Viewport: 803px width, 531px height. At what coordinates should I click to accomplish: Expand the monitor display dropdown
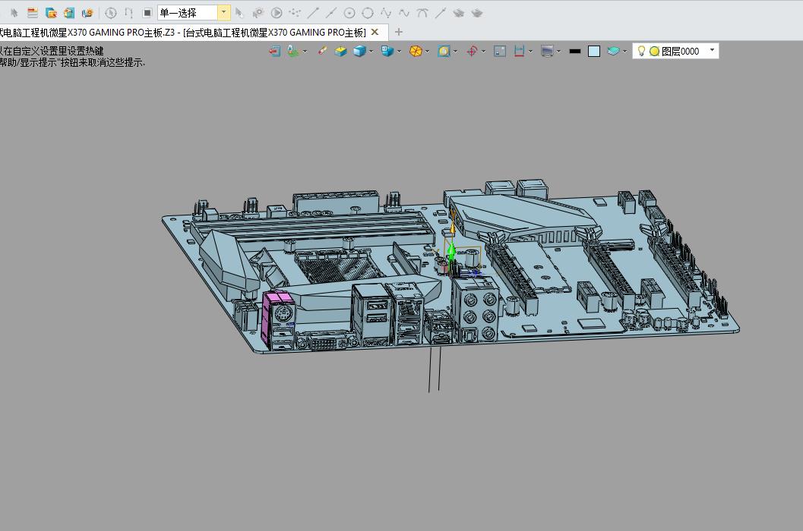coord(558,51)
